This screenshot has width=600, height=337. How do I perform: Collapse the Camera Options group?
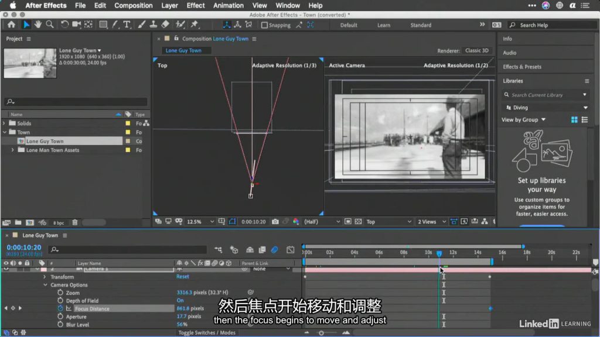coord(45,285)
